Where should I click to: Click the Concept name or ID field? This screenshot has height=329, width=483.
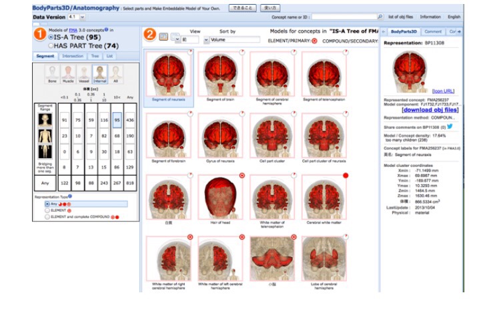point(343,17)
